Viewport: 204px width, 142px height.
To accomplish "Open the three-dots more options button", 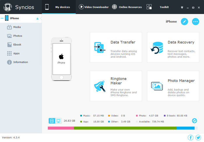I will click(196, 22).
